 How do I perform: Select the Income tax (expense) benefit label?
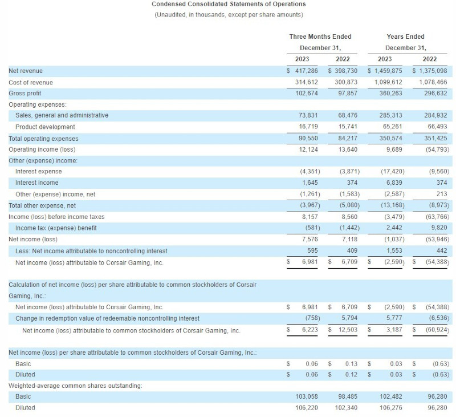pyautogui.click(x=56, y=228)
